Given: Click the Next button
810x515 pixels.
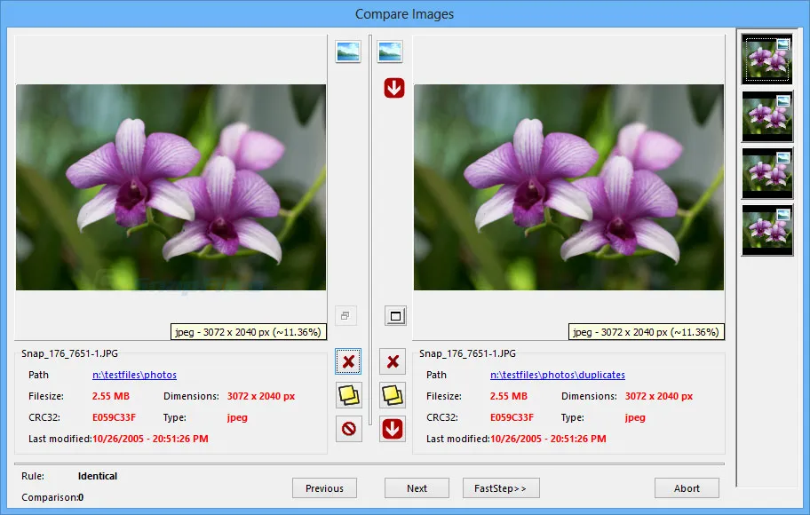Looking at the screenshot, I should (x=417, y=488).
